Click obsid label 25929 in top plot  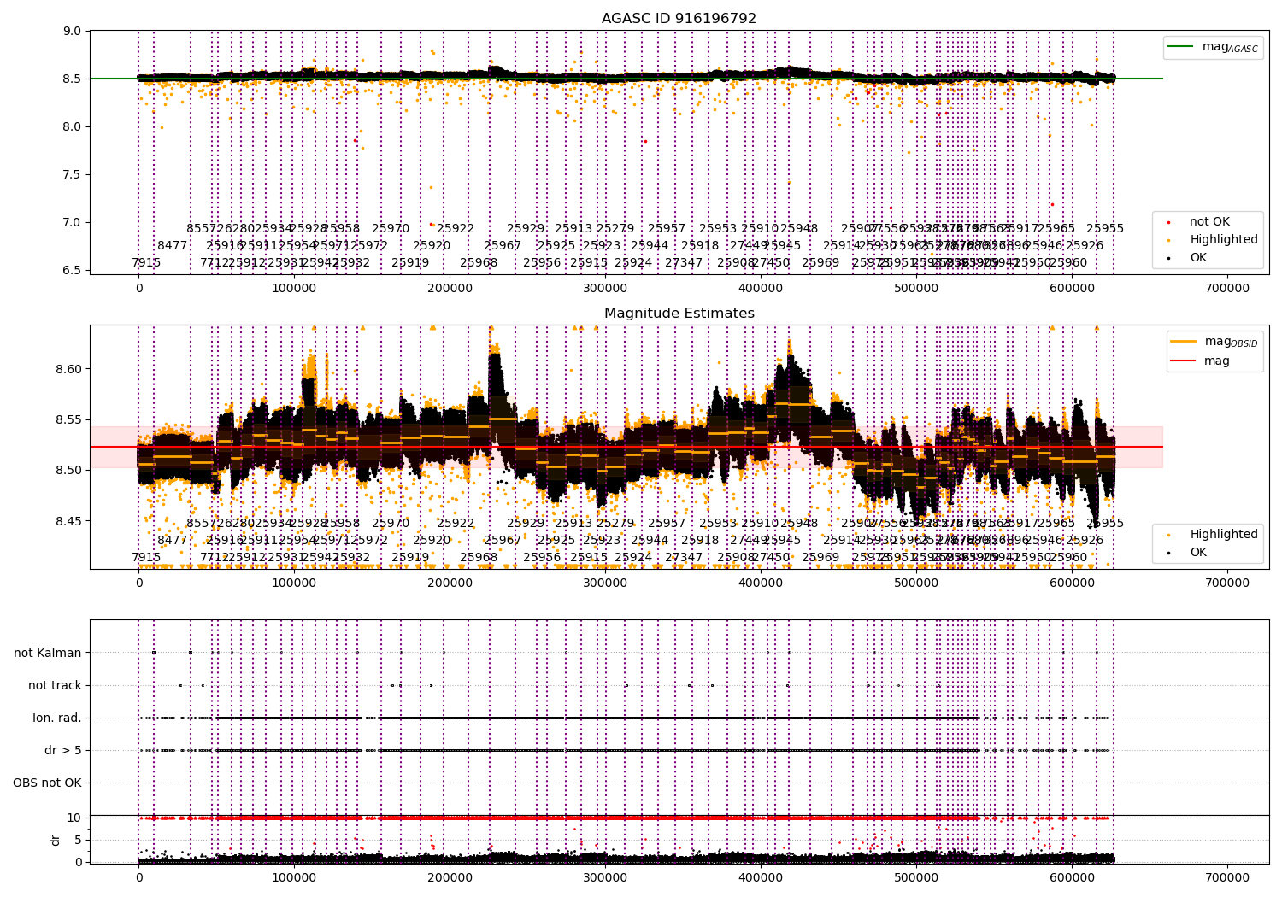[x=526, y=229]
